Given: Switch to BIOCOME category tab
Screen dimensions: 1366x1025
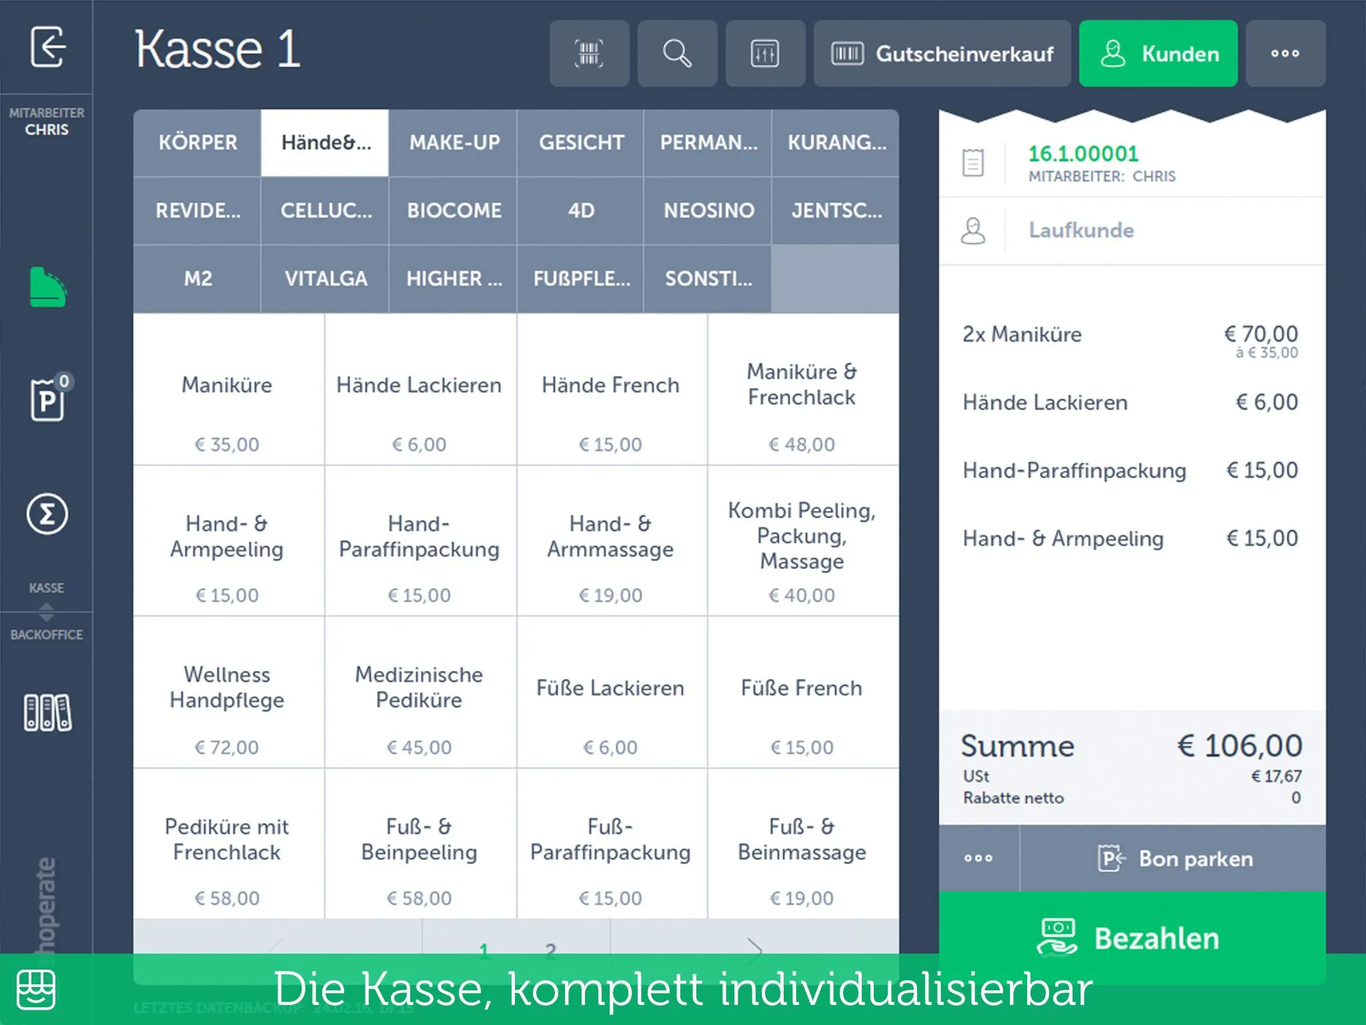Looking at the screenshot, I should [453, 211].
